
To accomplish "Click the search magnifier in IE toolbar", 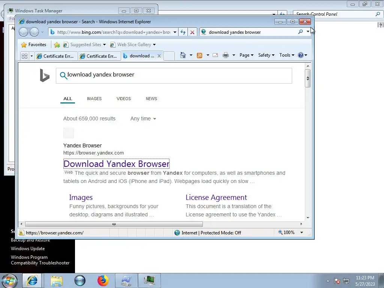I will [x=300, y=32].
